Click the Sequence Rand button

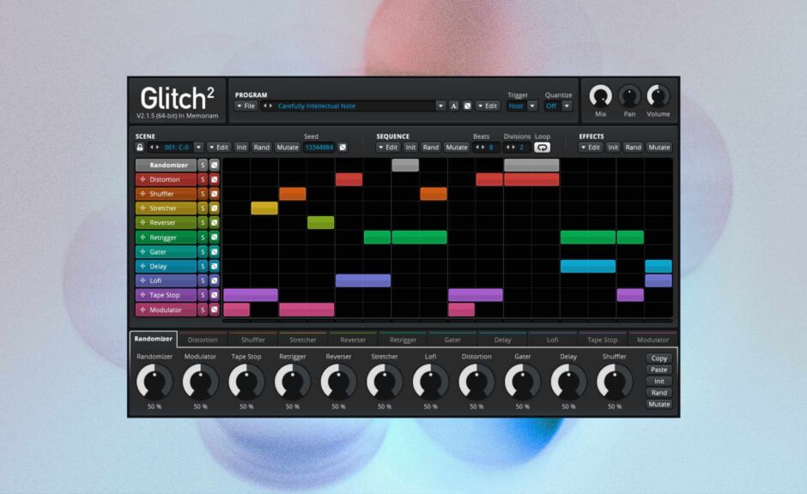[431, 148]
